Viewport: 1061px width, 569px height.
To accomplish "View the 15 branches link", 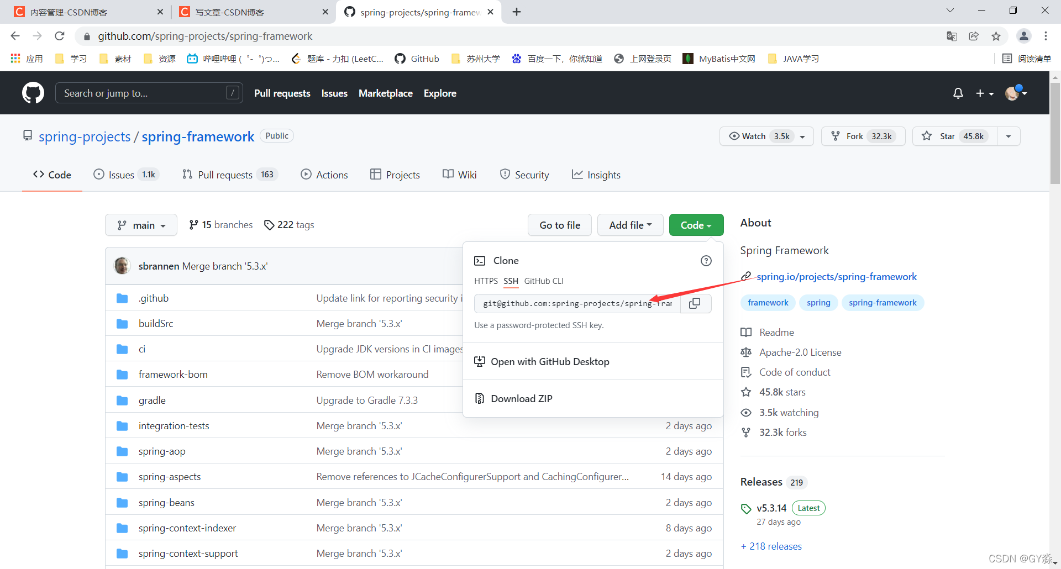I will click(220, 225).
